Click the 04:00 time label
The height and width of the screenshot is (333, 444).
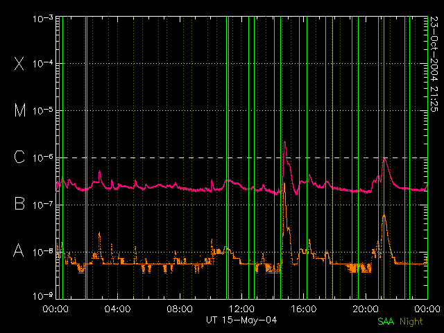pos(117,309)
